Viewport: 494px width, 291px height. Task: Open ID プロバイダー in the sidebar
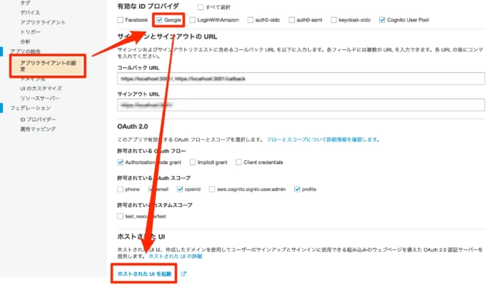[38, 119]
